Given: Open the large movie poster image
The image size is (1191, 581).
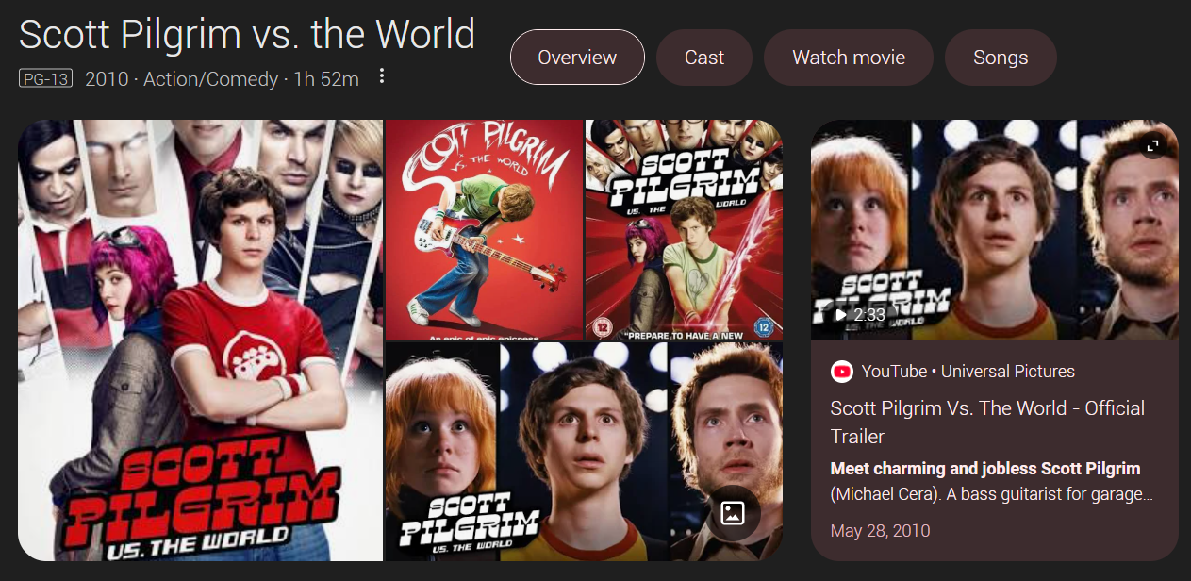Looking at the screenshot, I should 201,340.
